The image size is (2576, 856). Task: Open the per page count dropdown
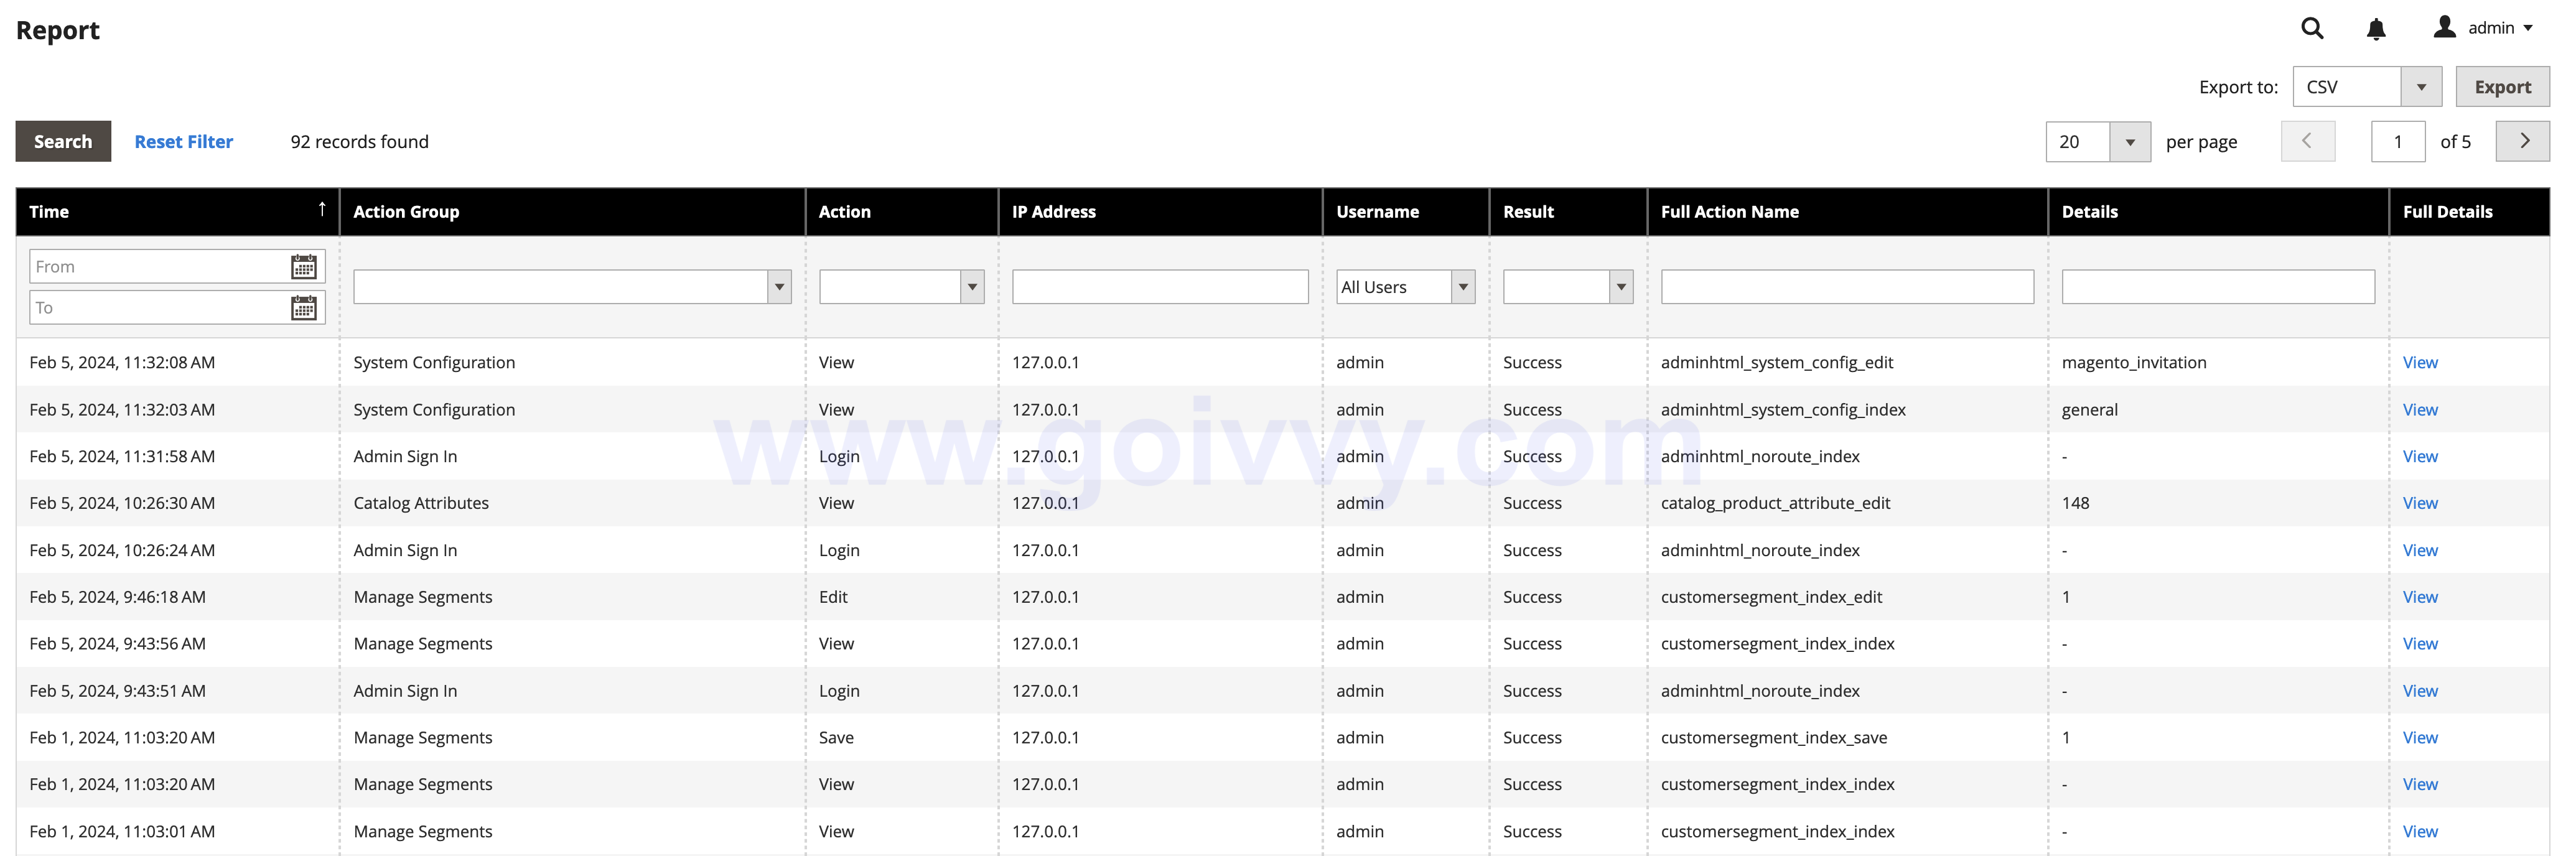pos(2131,141)
